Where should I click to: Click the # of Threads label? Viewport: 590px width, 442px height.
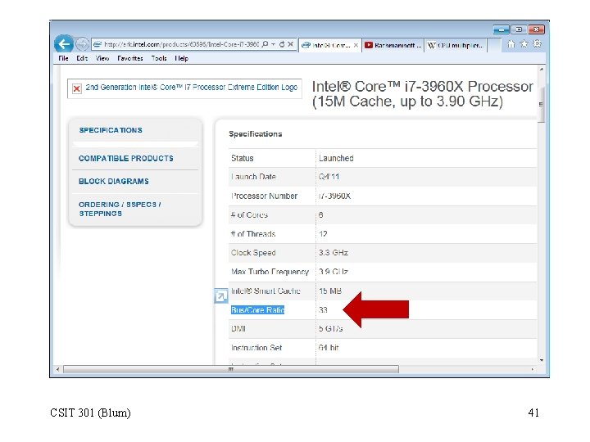coord(253,234)
